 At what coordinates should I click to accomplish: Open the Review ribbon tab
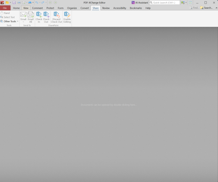click(x=106, y=8)
